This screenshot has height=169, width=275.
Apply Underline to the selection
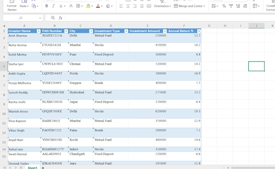click(x=61, y=6)
